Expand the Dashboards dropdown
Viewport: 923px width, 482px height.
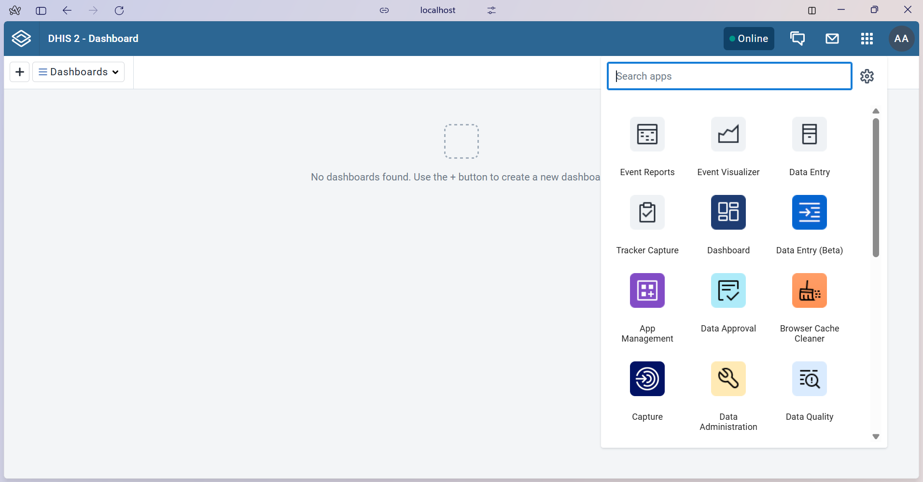(x=79, y=72)
